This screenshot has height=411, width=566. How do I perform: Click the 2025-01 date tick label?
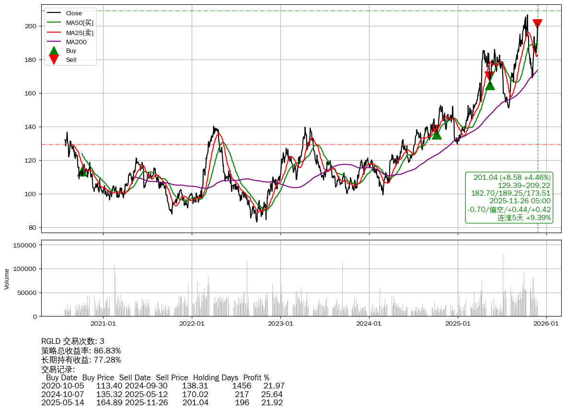tap(458, 324)
